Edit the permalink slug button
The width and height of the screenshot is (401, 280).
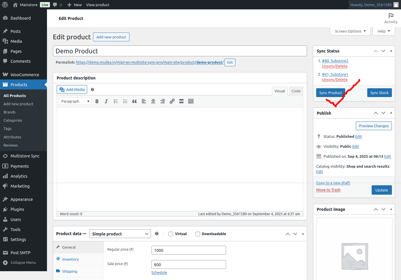click(x=230, y=62)
